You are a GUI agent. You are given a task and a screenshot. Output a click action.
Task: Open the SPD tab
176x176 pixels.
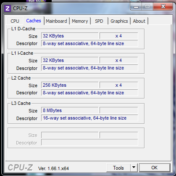tap(99, 21)
